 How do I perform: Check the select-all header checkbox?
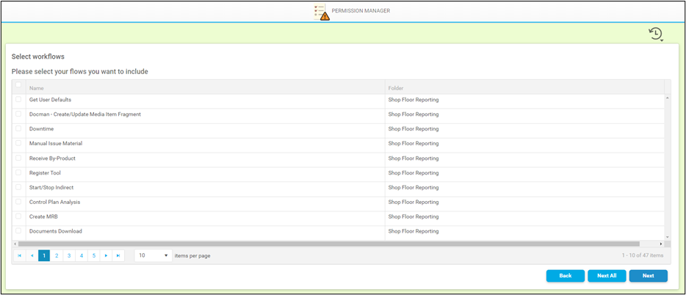pyautogui.click(x=18, y=85)
